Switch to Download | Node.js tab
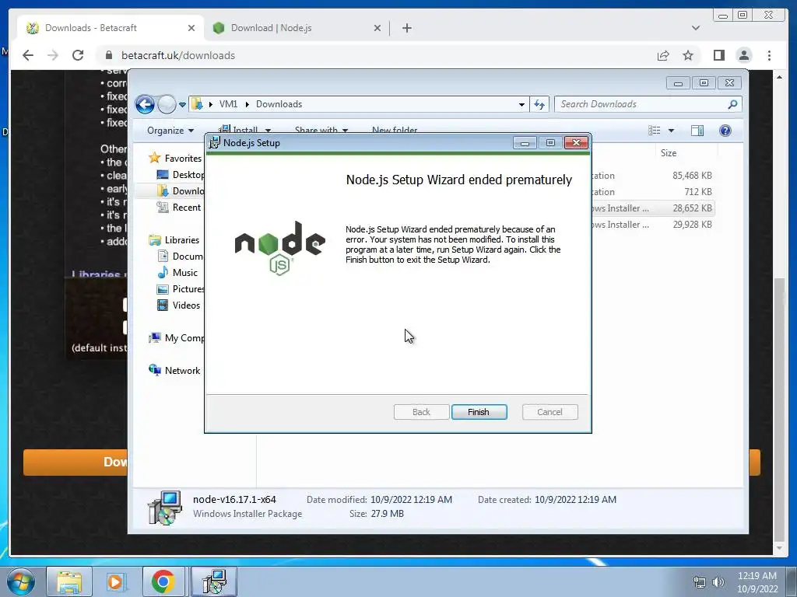The height and width of the screenshot is (597, 797). pyautogui.click(x=297, y=28)
